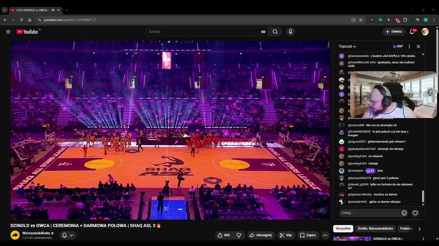Open the red extension with badge 1
The height and width of the screenshot is (246, 439).
(x=397, y=20)
